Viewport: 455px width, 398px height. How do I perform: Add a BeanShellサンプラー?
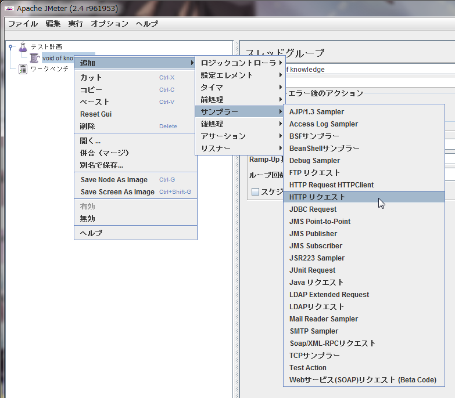click(x=364, y=149)
